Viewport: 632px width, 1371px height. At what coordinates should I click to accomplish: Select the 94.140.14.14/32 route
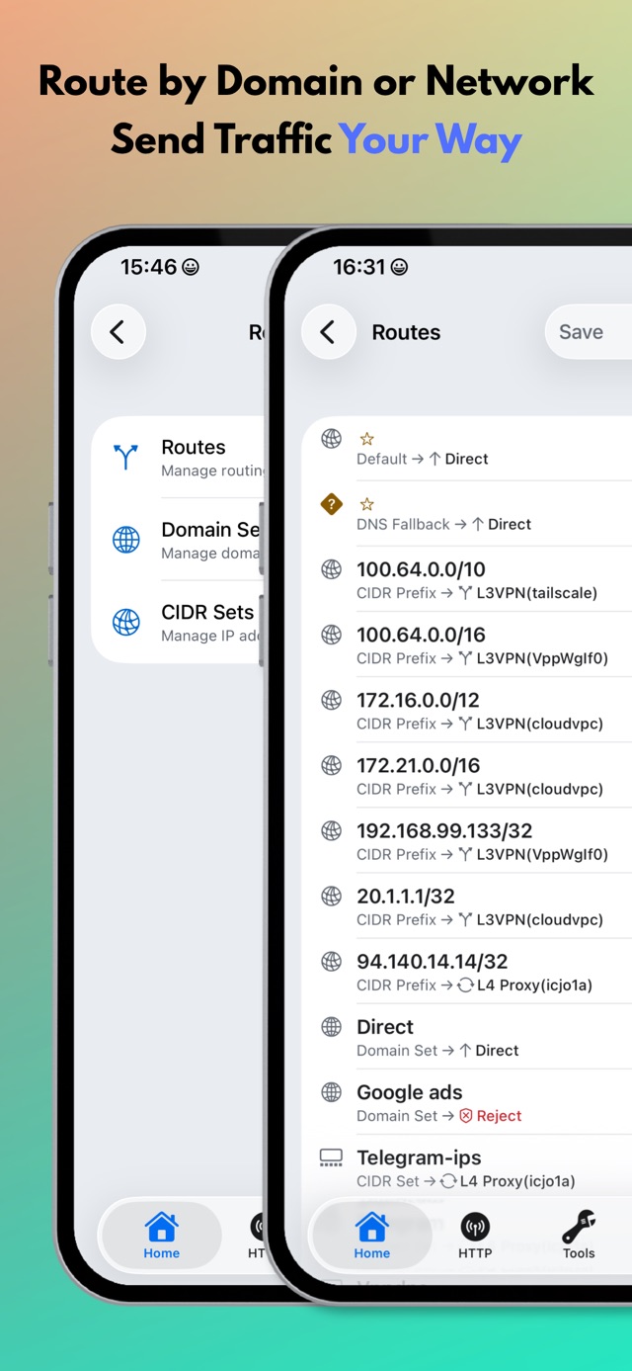[467, 971]
